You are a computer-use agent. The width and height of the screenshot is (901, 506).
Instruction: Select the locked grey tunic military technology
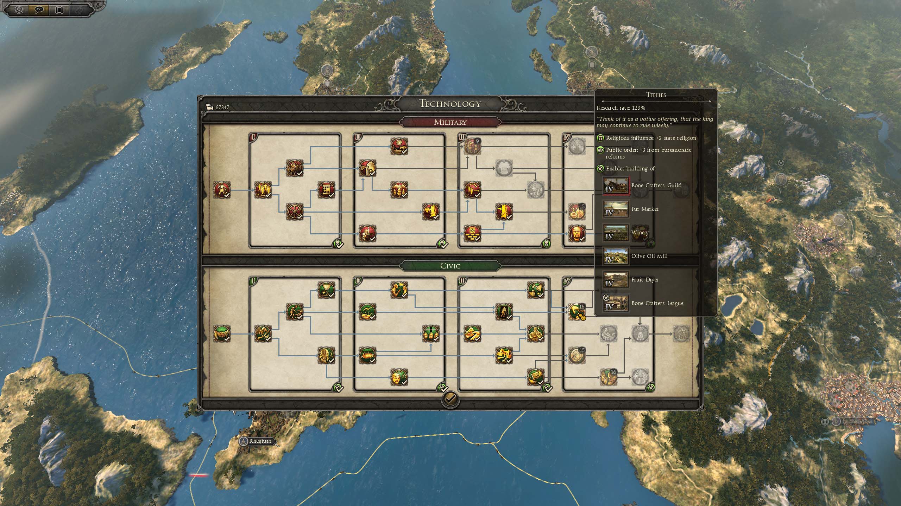(x=504, y=168)
